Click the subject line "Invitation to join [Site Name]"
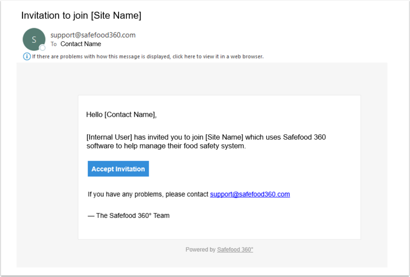The height and width of the screenshot is (277, 410). (x=81, y=15)
